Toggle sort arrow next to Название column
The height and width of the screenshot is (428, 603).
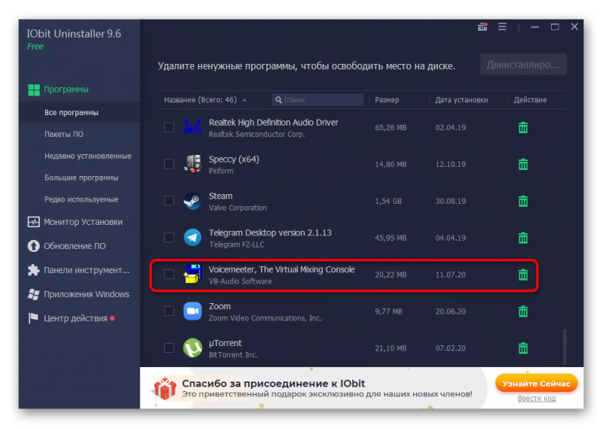coord(244,100)
